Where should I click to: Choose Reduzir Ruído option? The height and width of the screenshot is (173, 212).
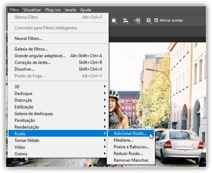(128, 154)
